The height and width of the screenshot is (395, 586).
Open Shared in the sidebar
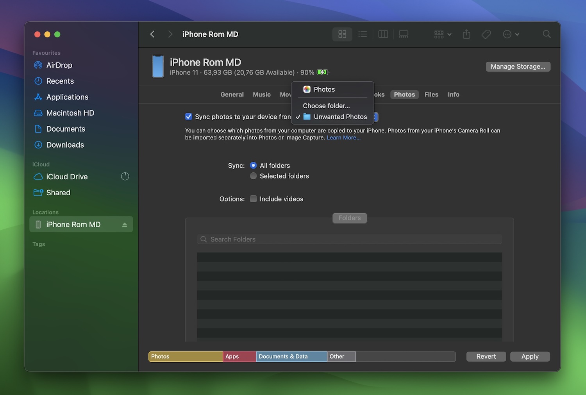coord(81,193)
